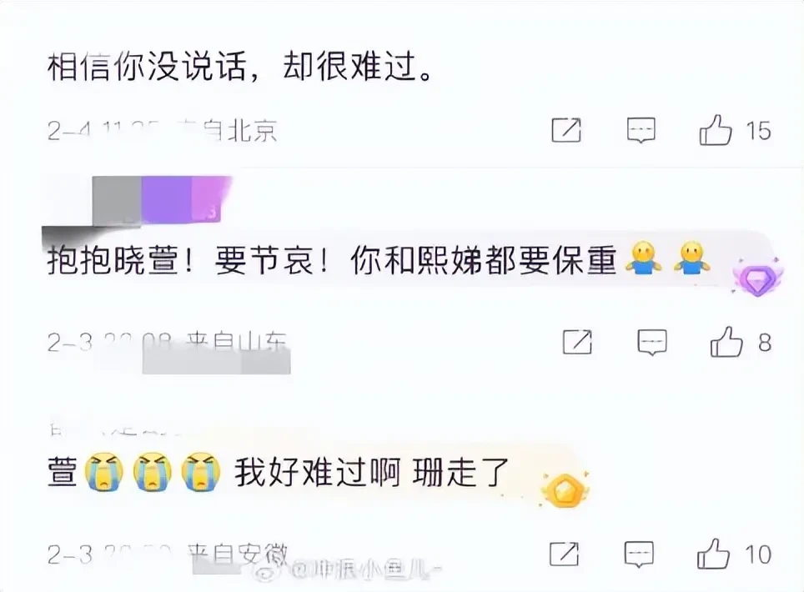
Task: Like the comment with 8 likes
Action: point(726,342)
